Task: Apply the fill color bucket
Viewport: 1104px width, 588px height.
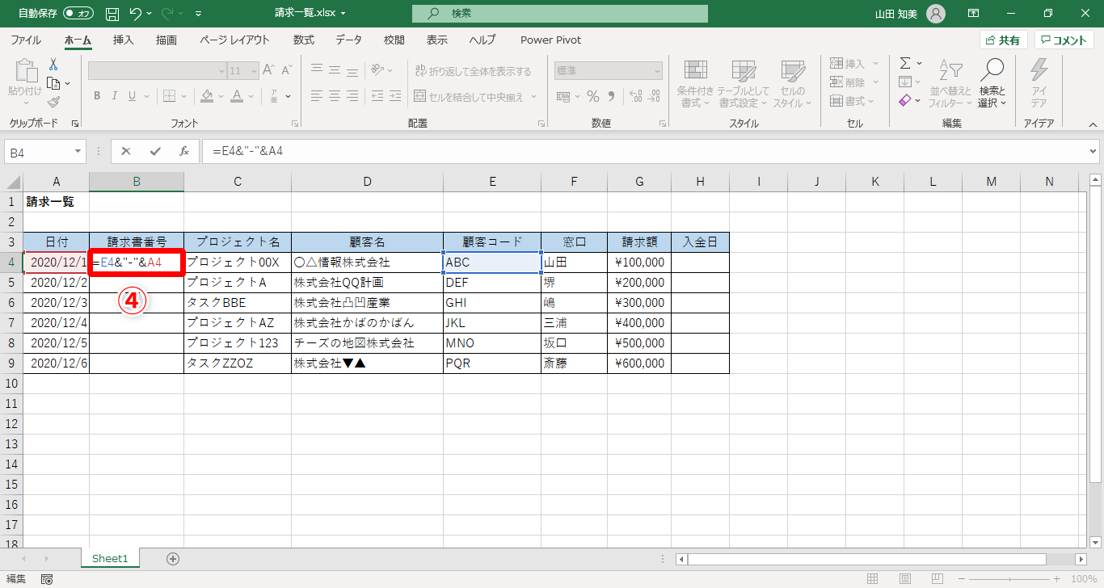Action: point(208,96)
